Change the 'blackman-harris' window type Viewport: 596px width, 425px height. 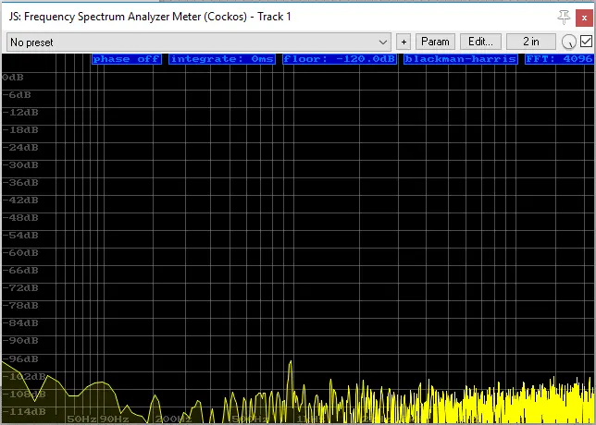(460, 59)
